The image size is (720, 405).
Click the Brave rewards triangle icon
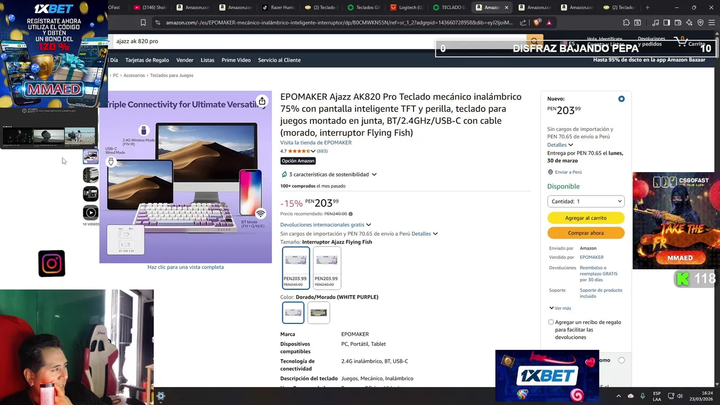pos(549,22)
